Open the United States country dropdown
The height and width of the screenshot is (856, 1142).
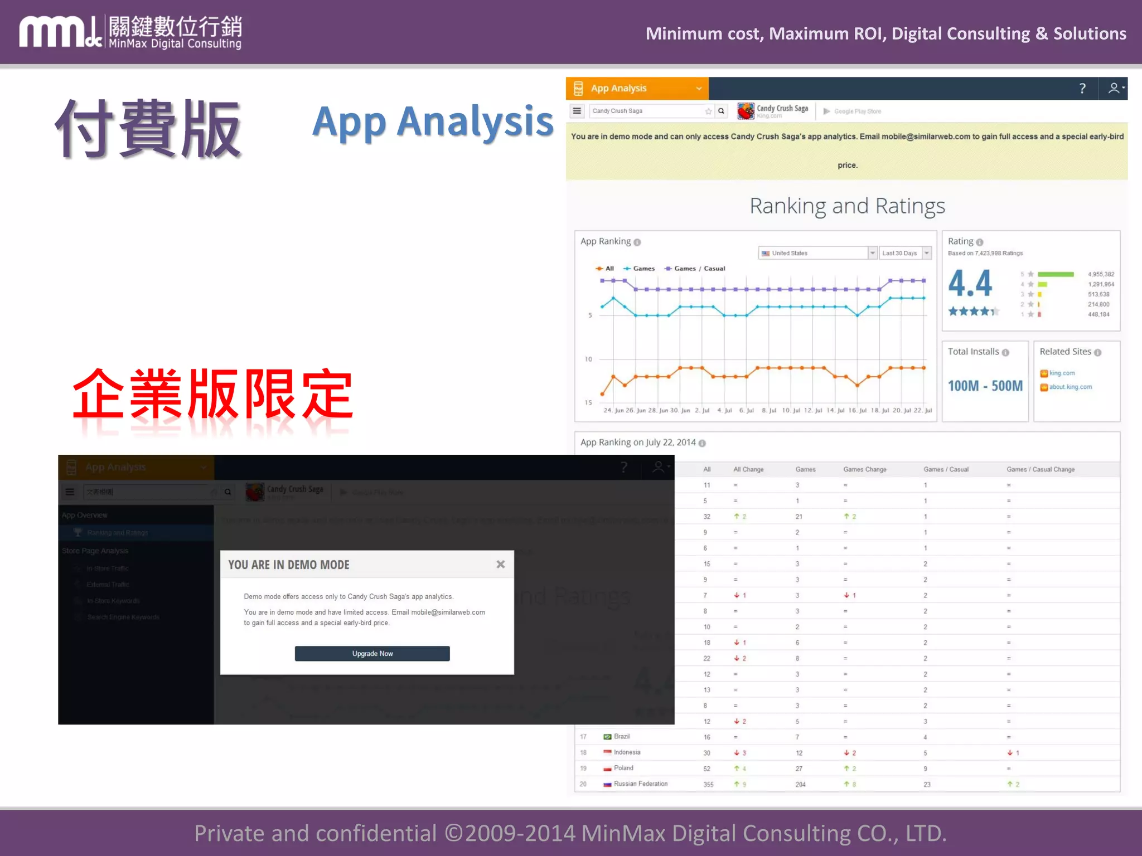tap(817, 253)
